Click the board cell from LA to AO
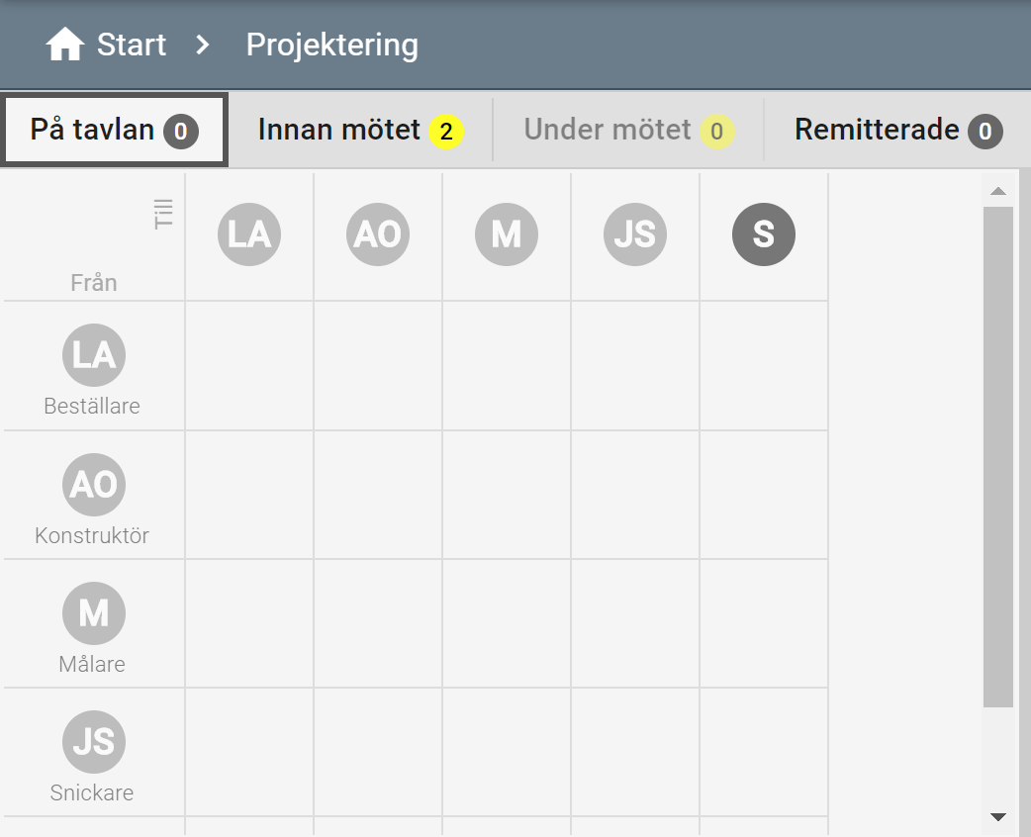The image size is (1031, 837). pyautogui.click(x=378, y=365)
